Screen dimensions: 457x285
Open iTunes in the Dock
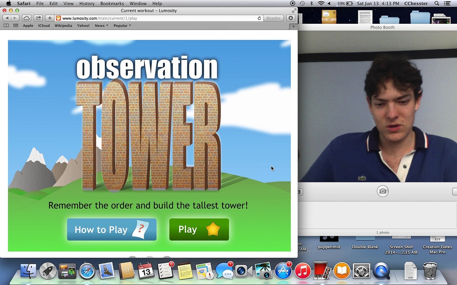pos(303,271)
